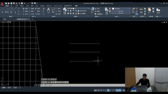
Task: Click the Fillet modify tool
Action: [37, 11]
